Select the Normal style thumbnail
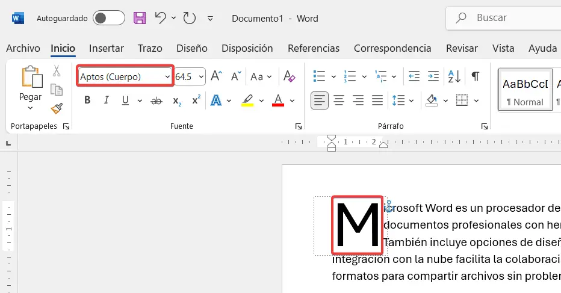The image size is (561, 293). [x=525, y=90]
